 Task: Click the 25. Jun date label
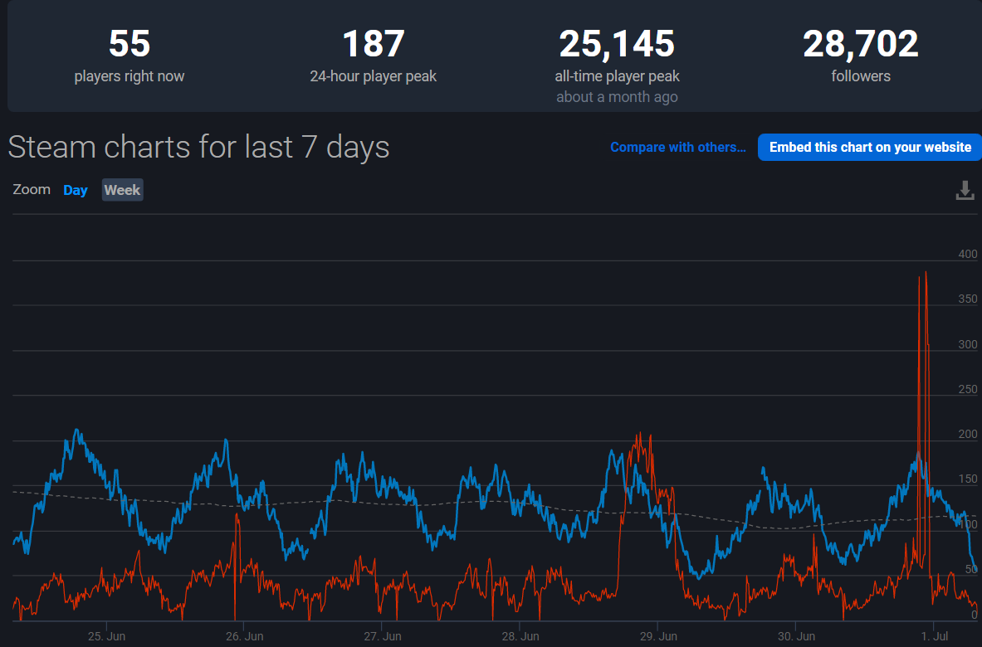coord(106,636)
